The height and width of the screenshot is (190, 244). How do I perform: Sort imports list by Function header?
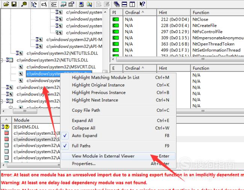click(x=217, y=12)
